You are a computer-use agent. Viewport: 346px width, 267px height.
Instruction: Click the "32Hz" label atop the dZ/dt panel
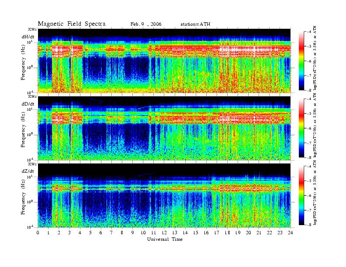pos(32,164)
